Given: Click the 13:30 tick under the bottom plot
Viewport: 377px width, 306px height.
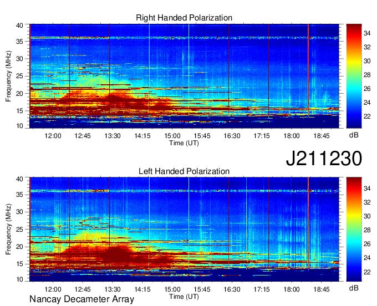Looking at the screenshot, I should pos(113,289).
